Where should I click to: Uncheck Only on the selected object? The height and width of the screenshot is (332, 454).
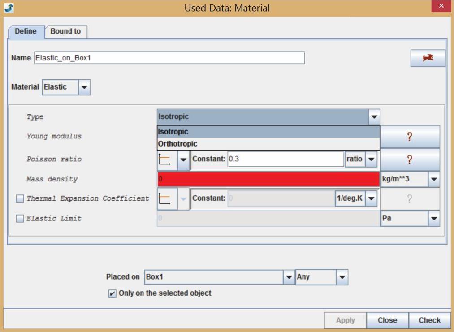pos(112,294)
